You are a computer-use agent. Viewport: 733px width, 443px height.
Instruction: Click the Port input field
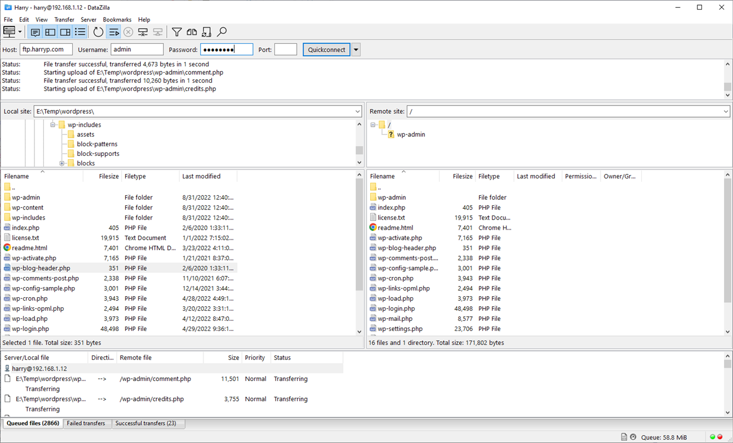tap(286, 49)
